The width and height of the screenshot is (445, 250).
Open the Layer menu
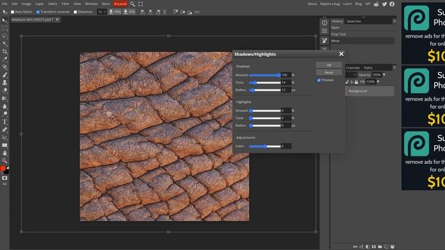point(40,4)
